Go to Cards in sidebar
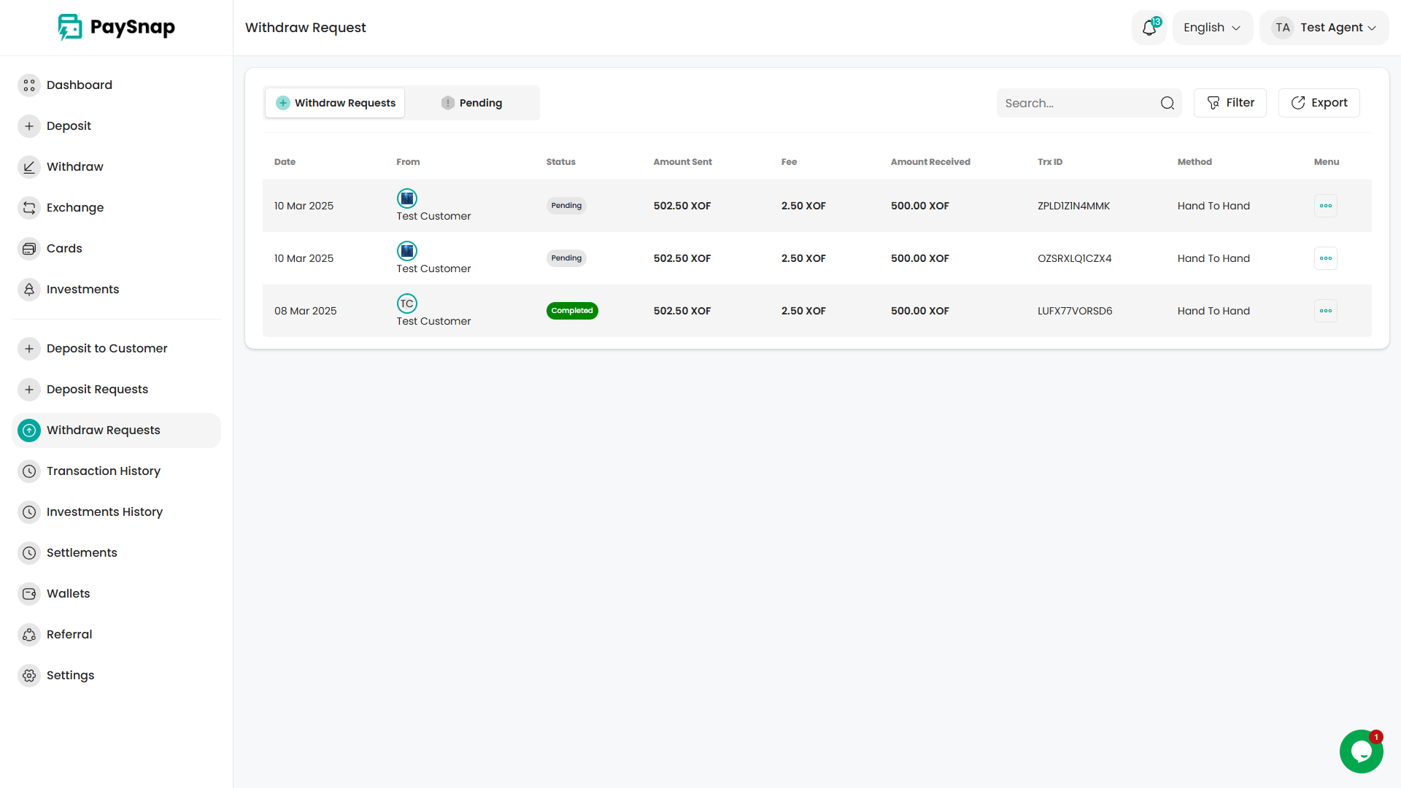Viewport: 1401px width, 788px height. [x=64, y=249]
